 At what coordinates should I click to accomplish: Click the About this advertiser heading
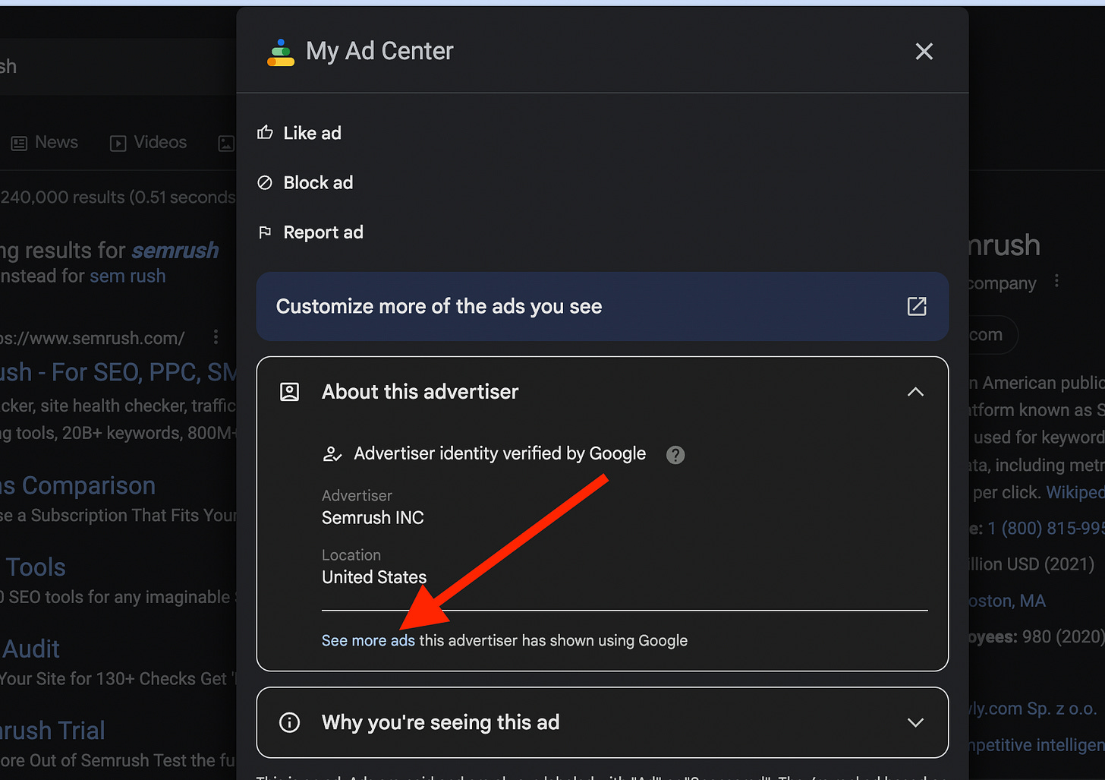[420, 392]
